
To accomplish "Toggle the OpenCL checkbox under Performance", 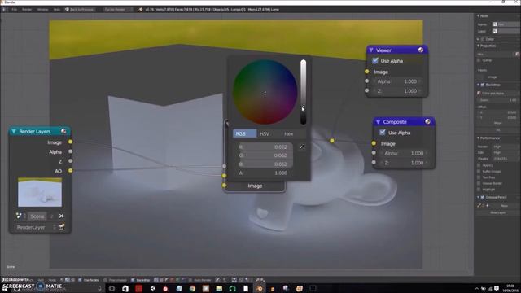I will coord(479,165).
